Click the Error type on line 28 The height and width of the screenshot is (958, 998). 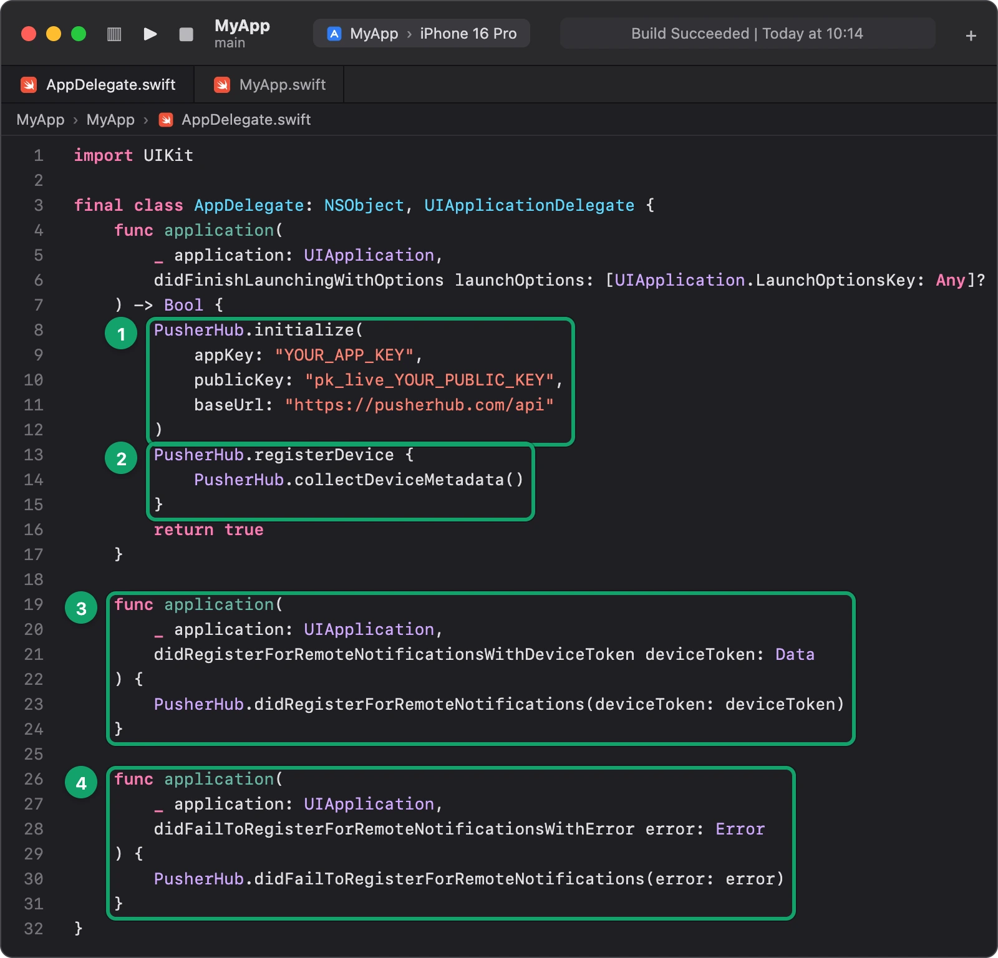(740, 829)
